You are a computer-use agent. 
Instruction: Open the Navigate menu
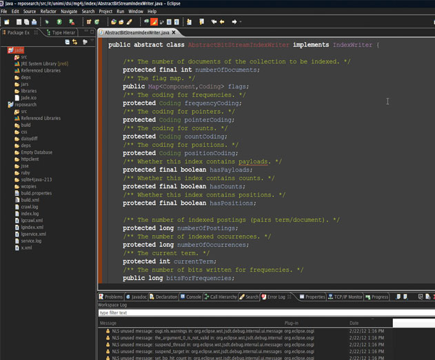point(69,12)
